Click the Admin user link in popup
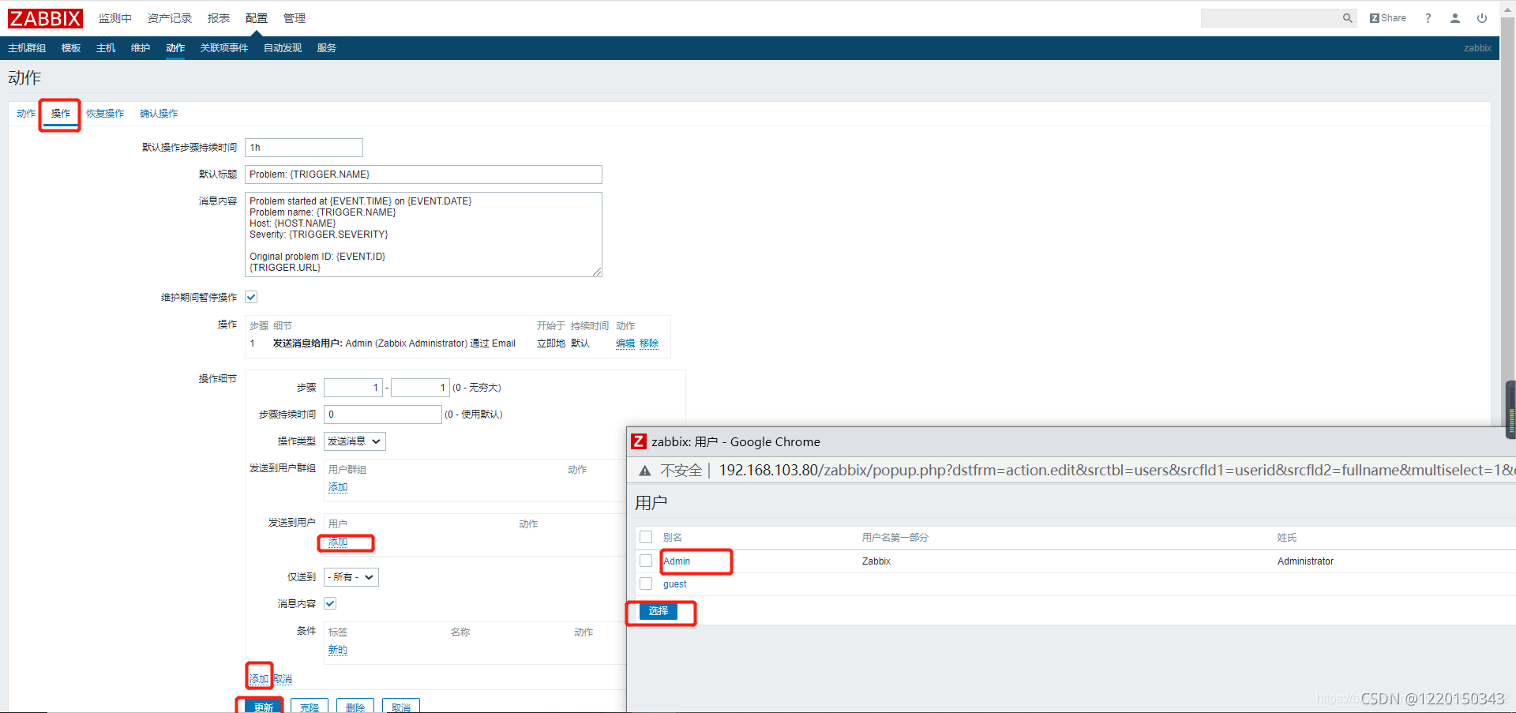The width and height of the screenshot is (1516, 713). tap(677, 561)
